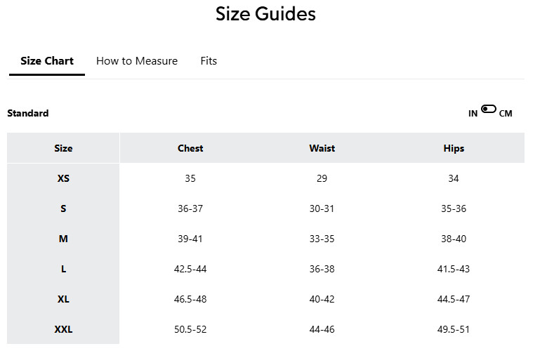540x358 pixels.
Task: Click the 40-42 waist measurement cell
Action: pos(322,299)
